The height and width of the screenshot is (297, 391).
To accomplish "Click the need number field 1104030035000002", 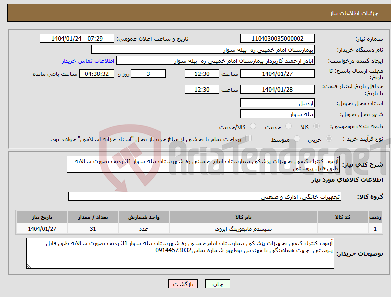I will click(277, 38).
